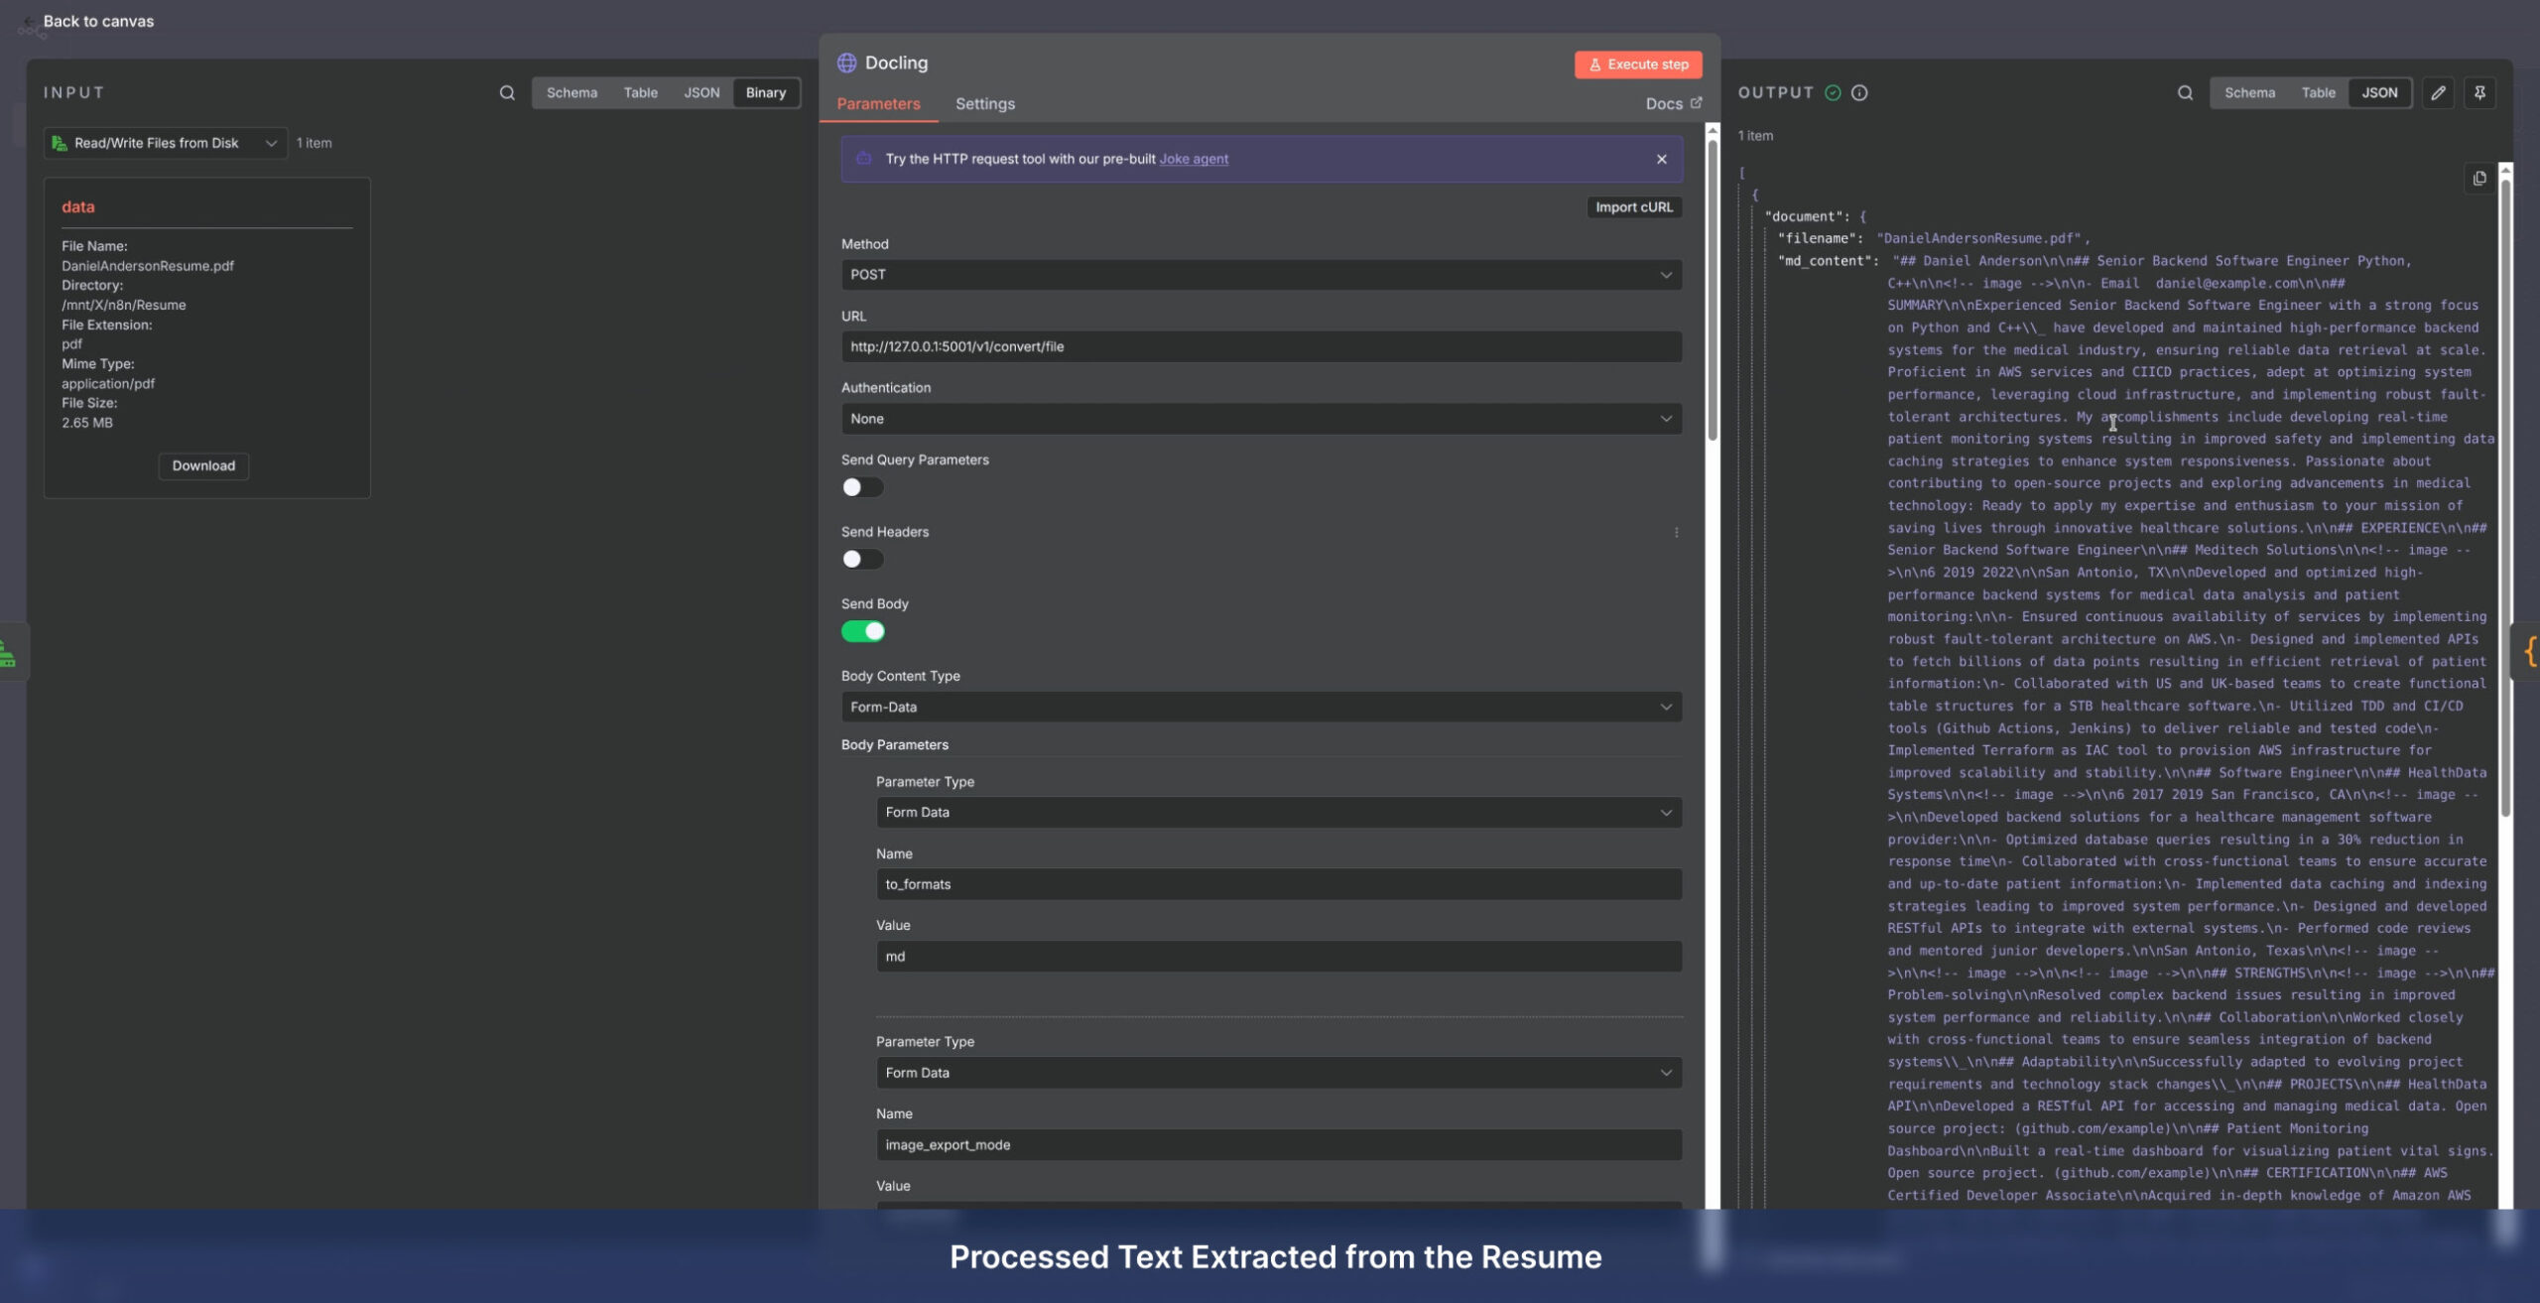
Task: Click the URL input field
Action: [x=1260, y=347]
